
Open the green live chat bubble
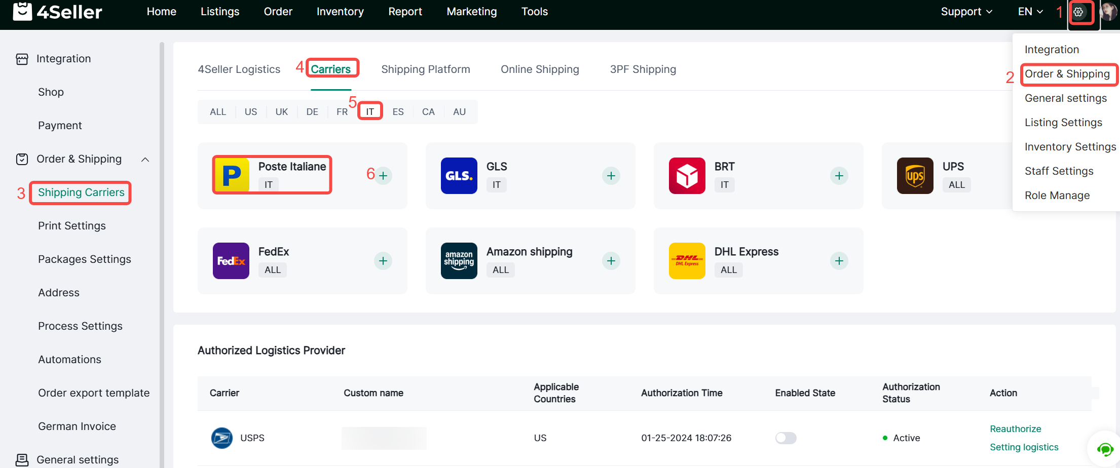tap(1105, 449)
